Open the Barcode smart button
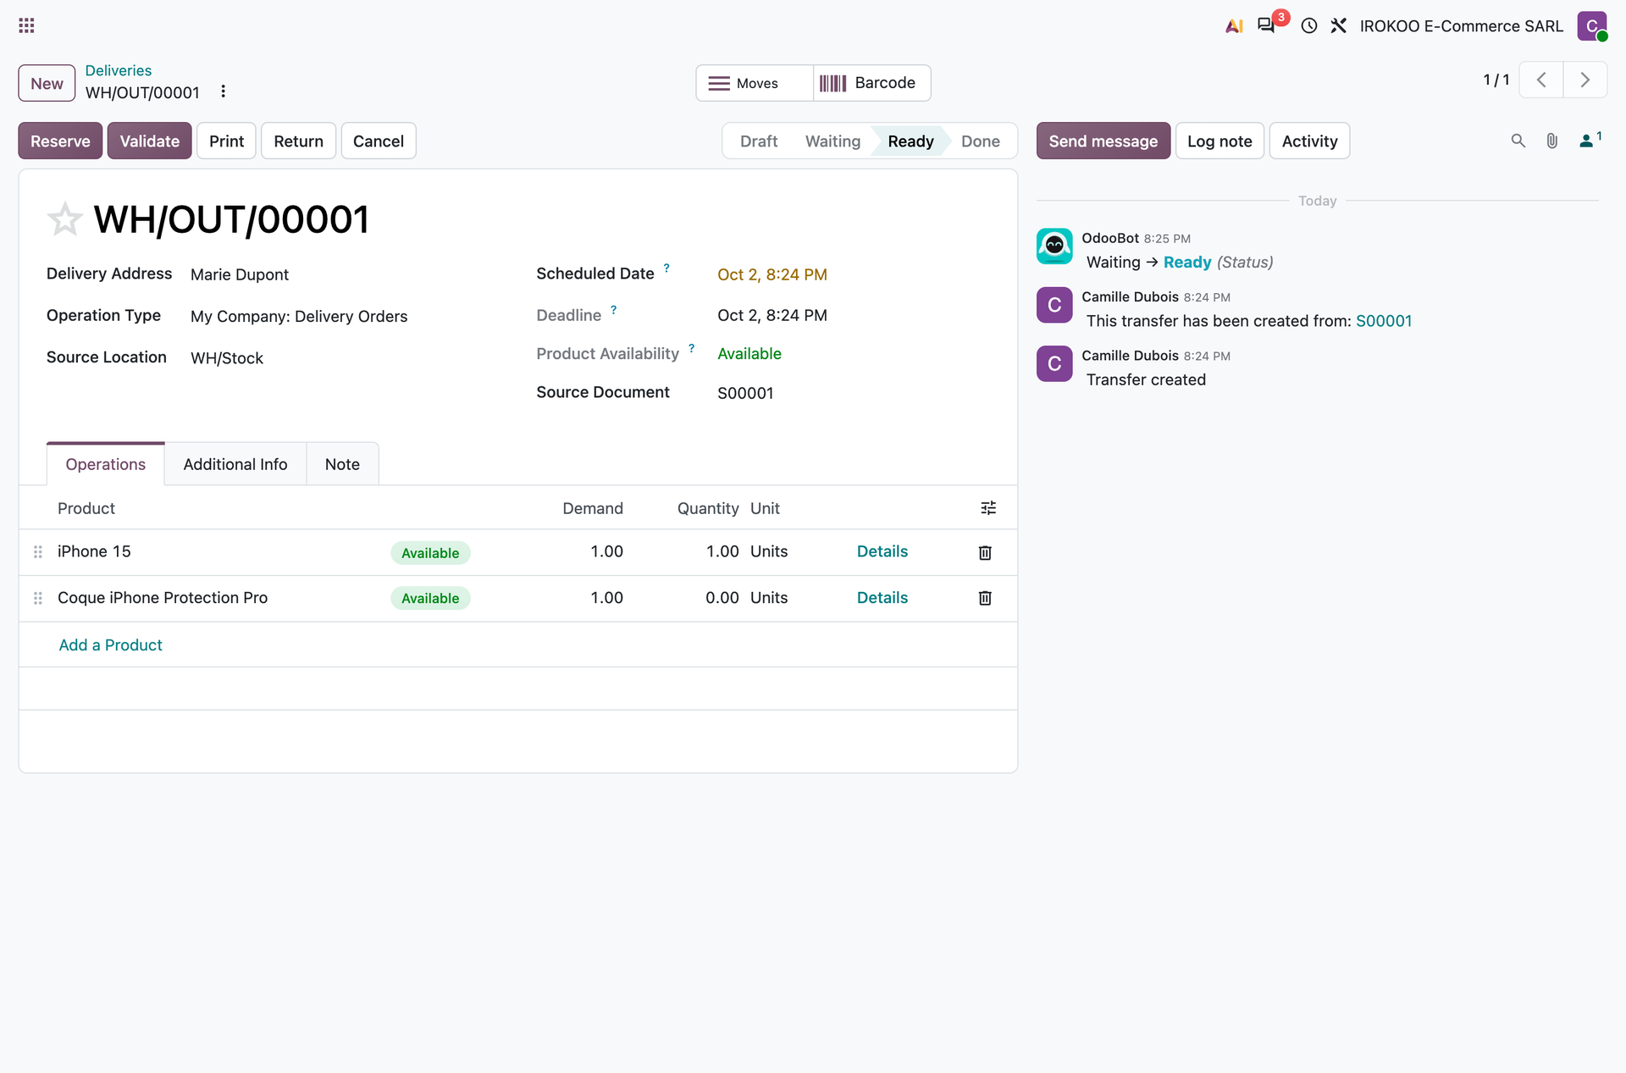Image resolution: width=1626 pixels, height=1073 pixels. click(871, 83)
